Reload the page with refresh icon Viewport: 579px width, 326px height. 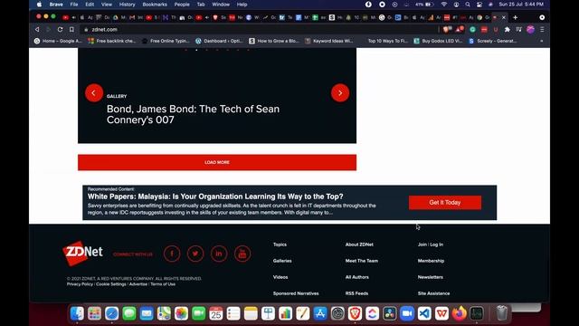(60, 29)
